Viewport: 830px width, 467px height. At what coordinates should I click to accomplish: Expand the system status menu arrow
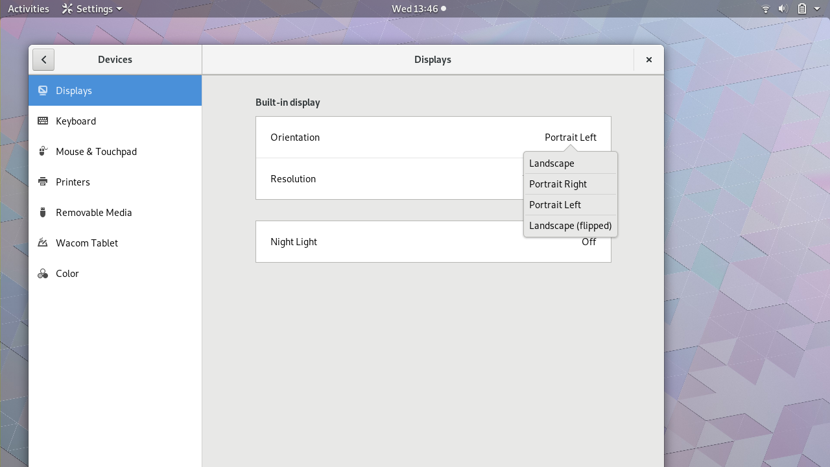[816, 8]
